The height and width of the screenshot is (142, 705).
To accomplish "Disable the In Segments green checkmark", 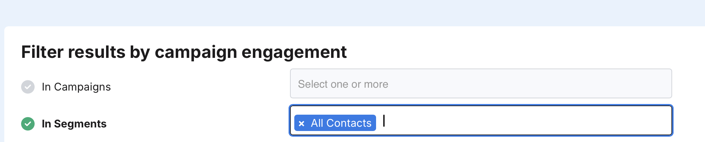I will [28, 124].
